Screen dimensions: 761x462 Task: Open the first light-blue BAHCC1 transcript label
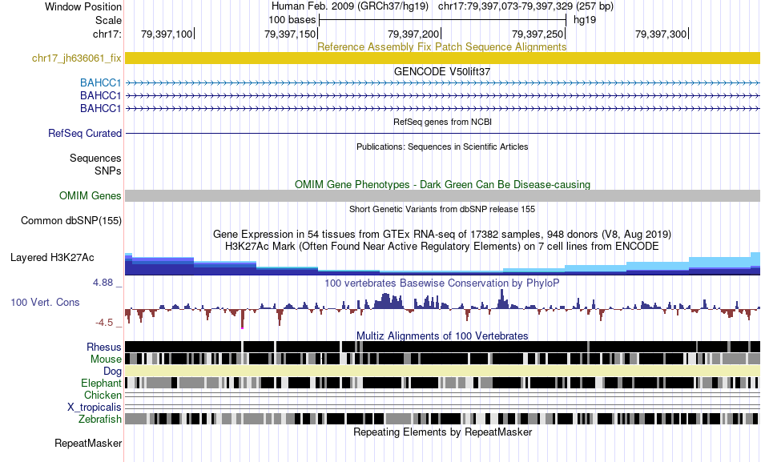[100, 83]
